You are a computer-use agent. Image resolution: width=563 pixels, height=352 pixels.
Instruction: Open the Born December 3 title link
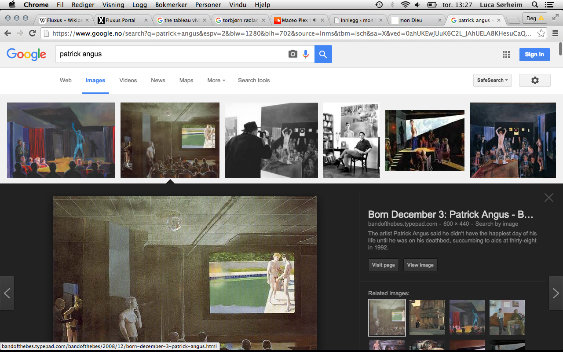tap(450, 214)
